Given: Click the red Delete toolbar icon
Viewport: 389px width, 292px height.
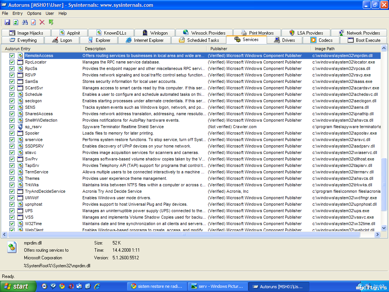Looking at the screenshot, I should pyautogui.click(x=42, y=22).
